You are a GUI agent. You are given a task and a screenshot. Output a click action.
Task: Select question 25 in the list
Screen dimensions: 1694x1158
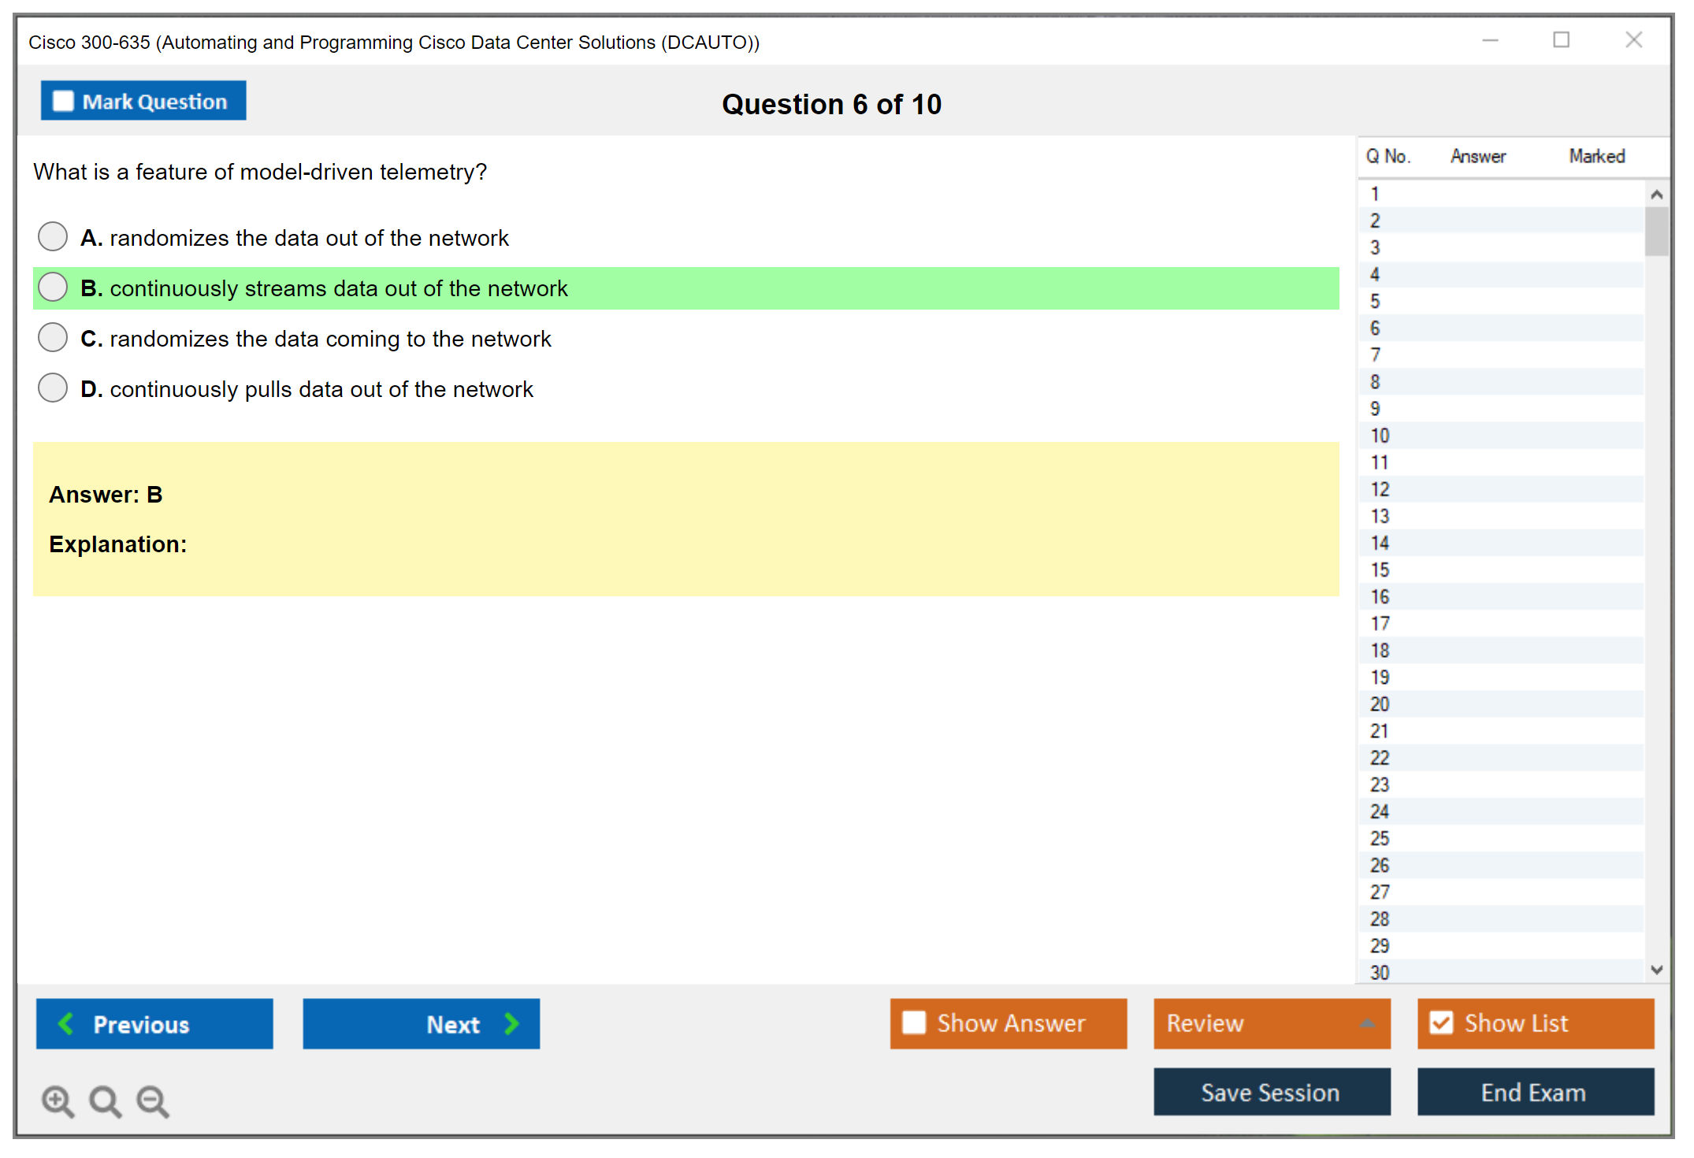1380,838
